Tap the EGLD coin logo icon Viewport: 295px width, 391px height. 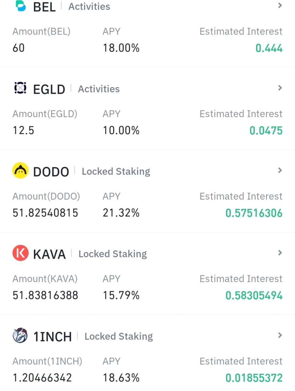pyautogui.click(x=21, y=88)
